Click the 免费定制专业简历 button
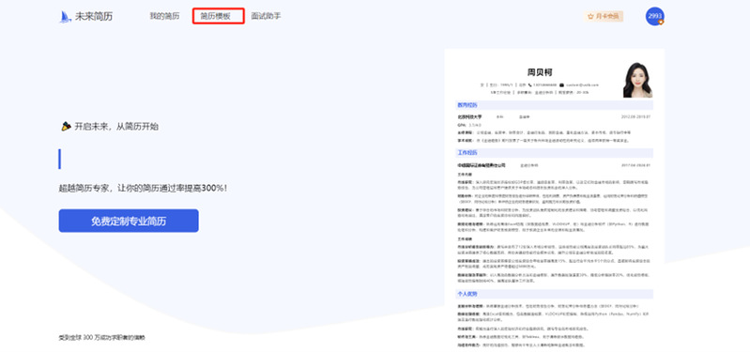 129,221
